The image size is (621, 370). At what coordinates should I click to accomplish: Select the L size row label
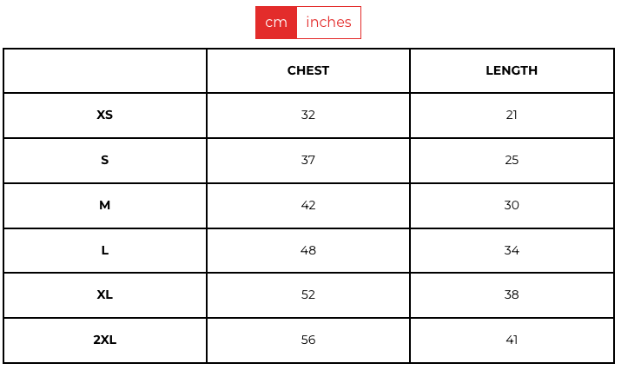click(105, 250)
